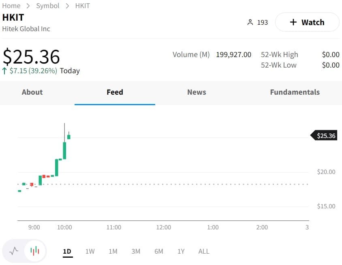Choose the 3M chart range

pos(136,251)
